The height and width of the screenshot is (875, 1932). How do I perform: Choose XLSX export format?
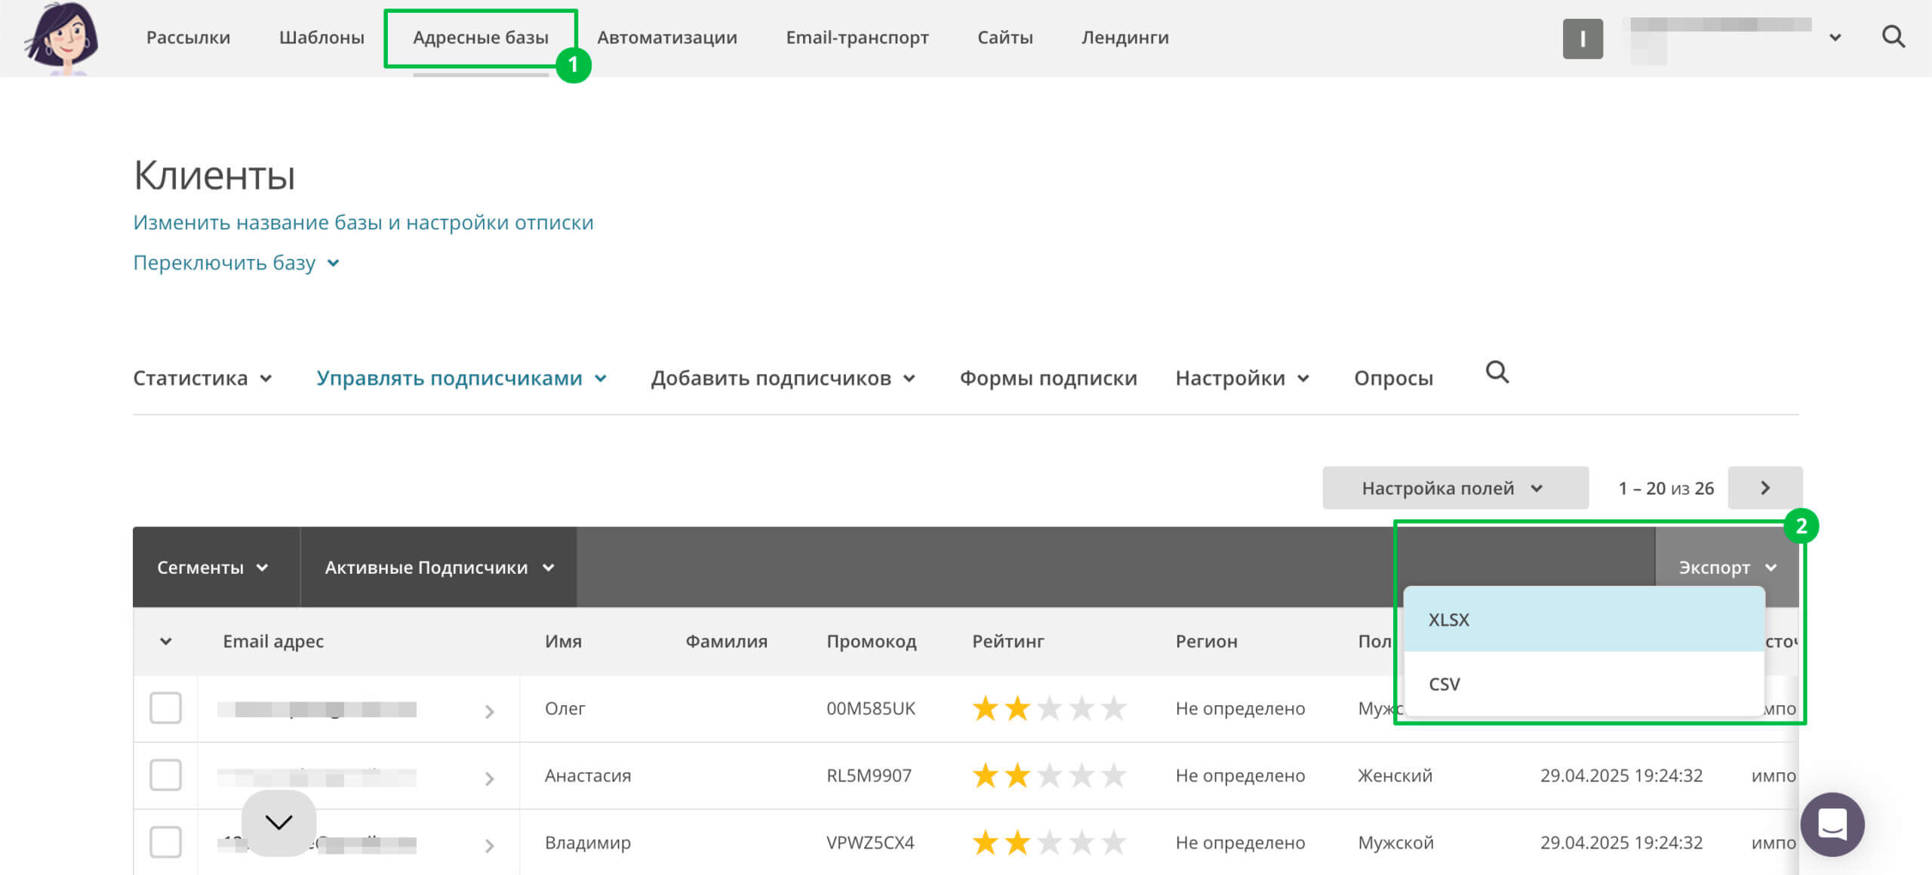[x=1584, y=619]
